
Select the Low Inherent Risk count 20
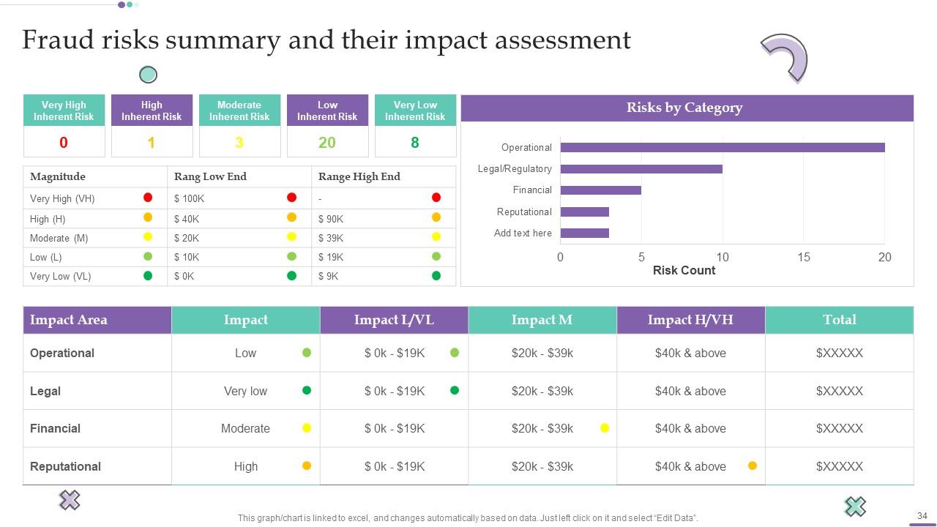pos(327,143)
